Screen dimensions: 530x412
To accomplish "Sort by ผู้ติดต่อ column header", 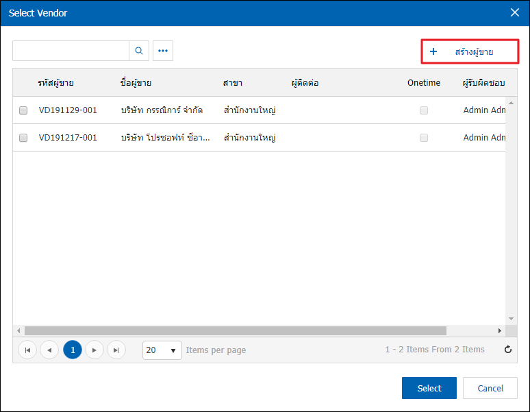I will 305,83.
